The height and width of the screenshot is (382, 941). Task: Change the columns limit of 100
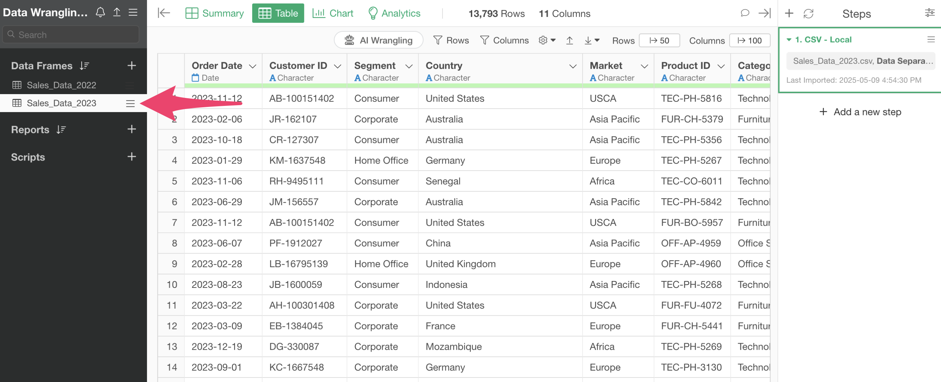point(750,40)
